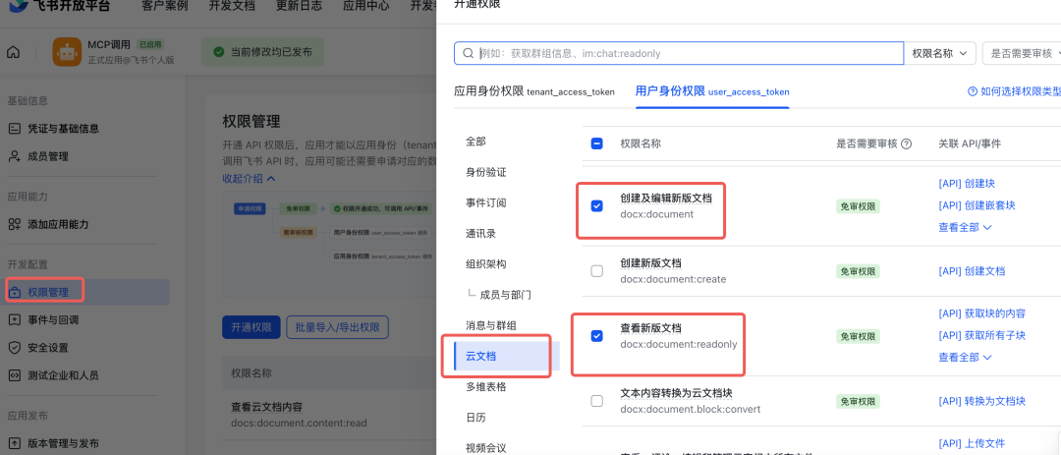
Task: Select 视频会议 permission category
Action: pyautogui.click(x=486, y=447)
